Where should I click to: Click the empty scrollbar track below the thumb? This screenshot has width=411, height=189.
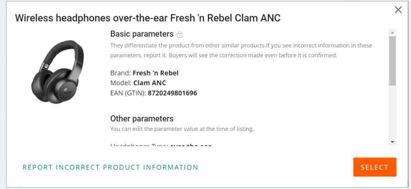(x=392, y=112)
